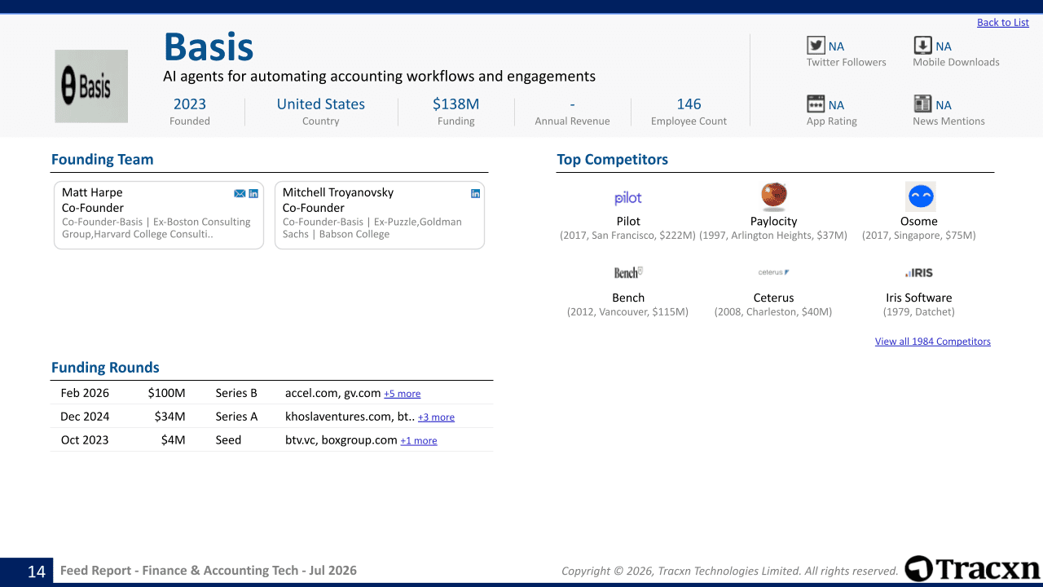Click the Paylocity competitor logo
Viewport: 1043px width, 587px height.
(x=773, y=196)
